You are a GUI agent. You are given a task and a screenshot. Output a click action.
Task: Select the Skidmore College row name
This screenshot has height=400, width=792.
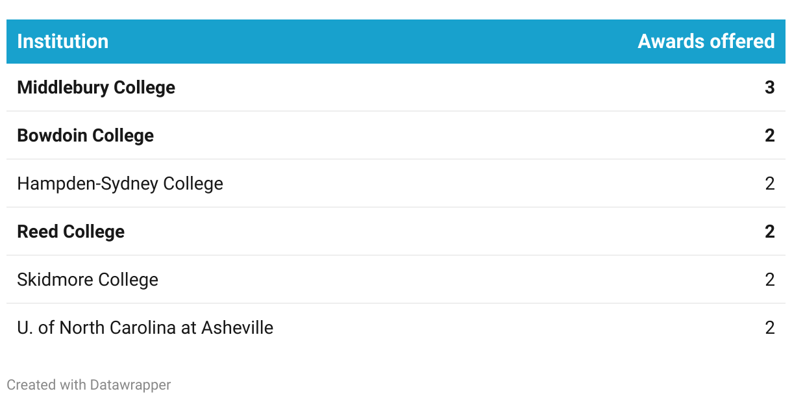click(x=88, y=280)
